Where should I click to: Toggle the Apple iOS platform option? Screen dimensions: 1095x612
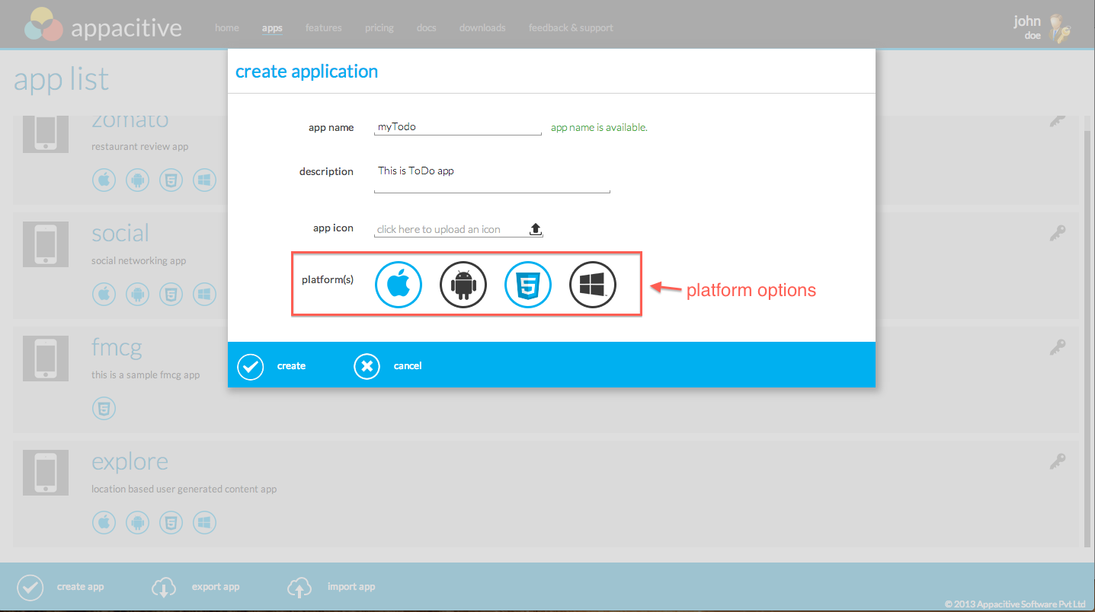pos(399,285)
